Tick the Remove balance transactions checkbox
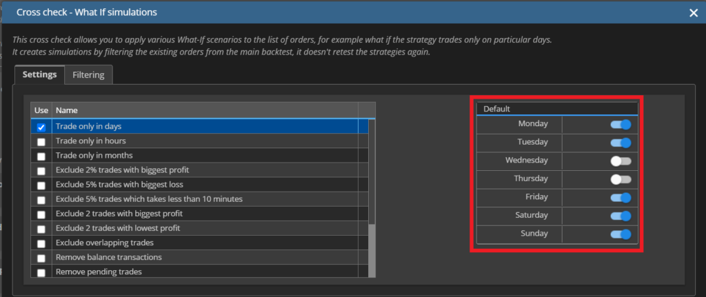The image size is (706, 297). [x=41, y=258]
